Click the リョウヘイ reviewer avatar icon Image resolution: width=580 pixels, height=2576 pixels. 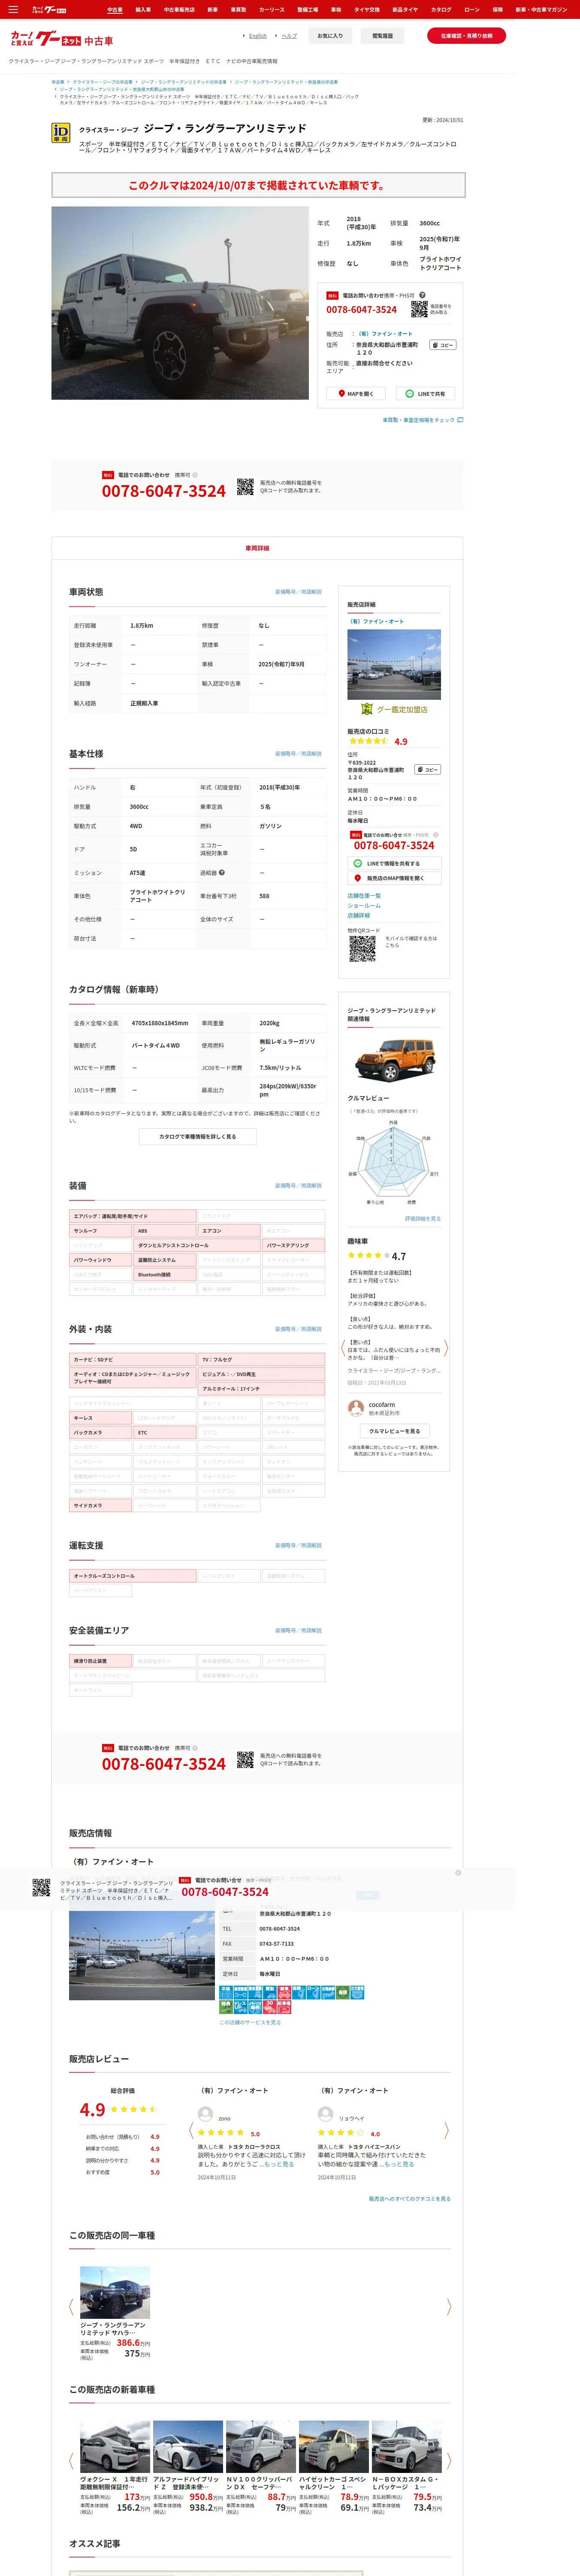(x=325, y=2114)
